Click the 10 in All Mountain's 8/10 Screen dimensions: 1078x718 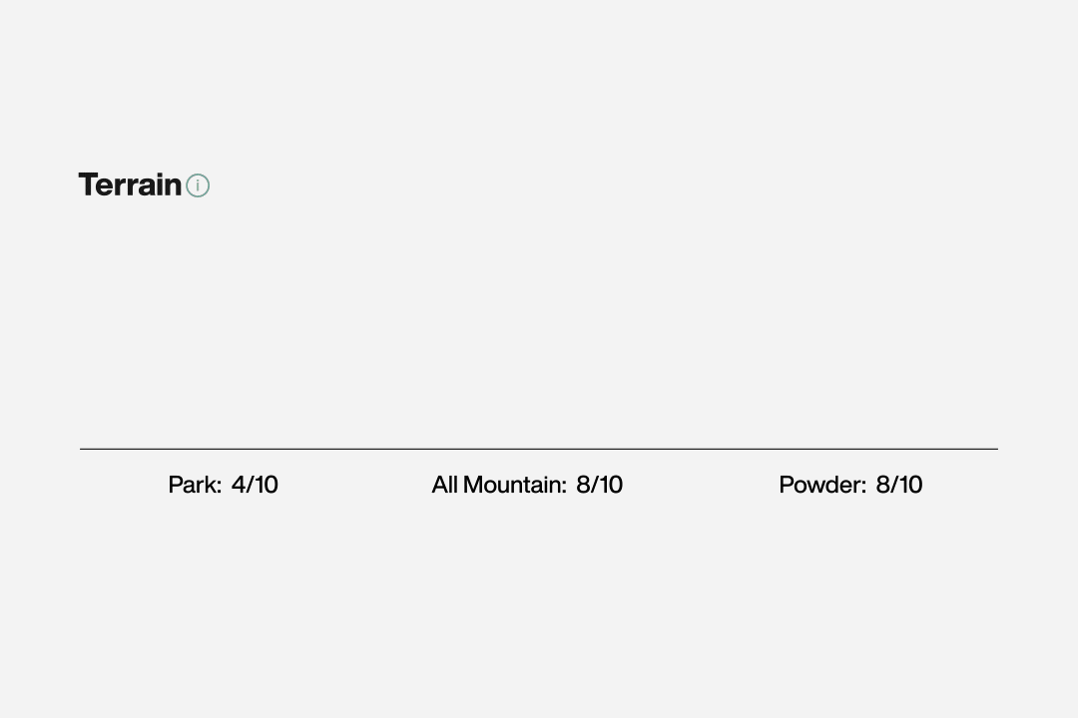tap(611, 485)
